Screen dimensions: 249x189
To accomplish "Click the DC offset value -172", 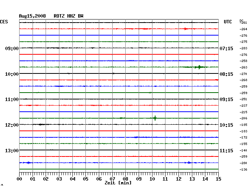I will pyautogui.click(x=243, y=137).
